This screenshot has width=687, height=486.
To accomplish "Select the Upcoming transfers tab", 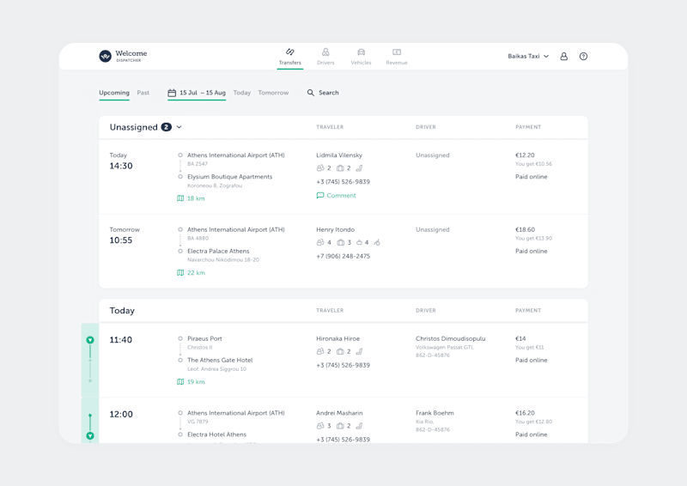I will click(114, 93).
